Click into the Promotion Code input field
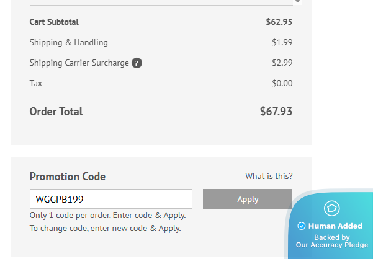This screenshot has width=373, height=259. (x=110, y=200)
